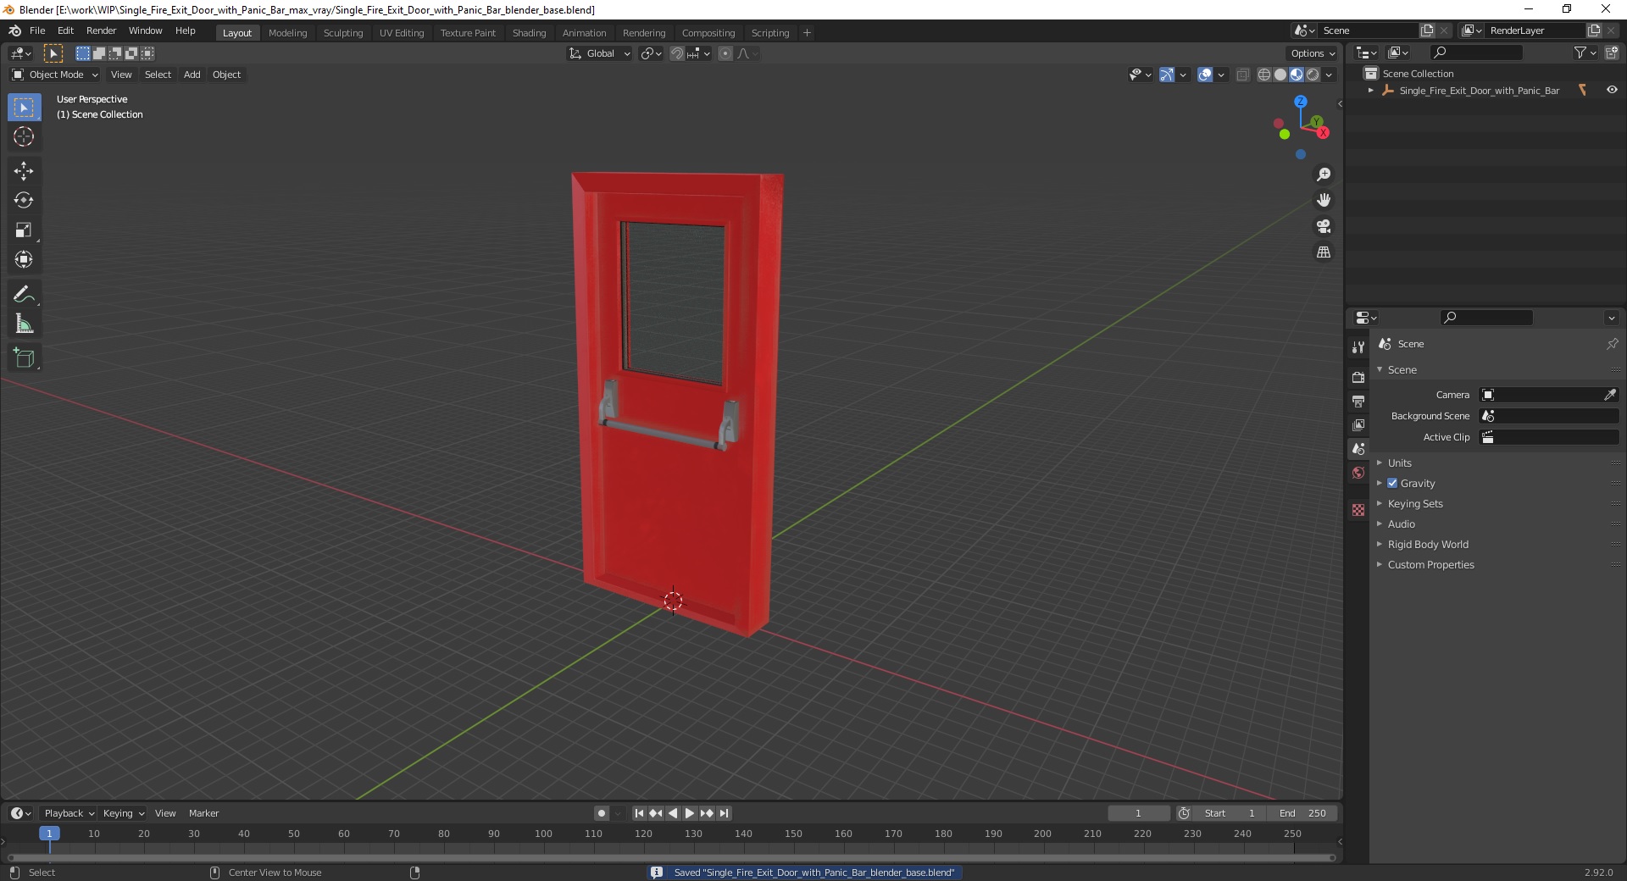Image resolution: width=1627 pixels, height=881 pixels.
Task: Open the World properties tab
Action: click(1358, 473)
